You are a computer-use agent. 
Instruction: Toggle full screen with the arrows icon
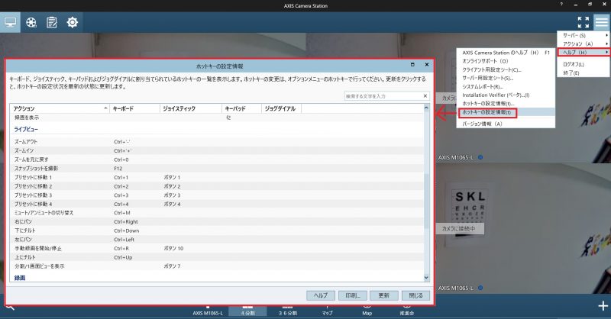click(x=583, y=22)
